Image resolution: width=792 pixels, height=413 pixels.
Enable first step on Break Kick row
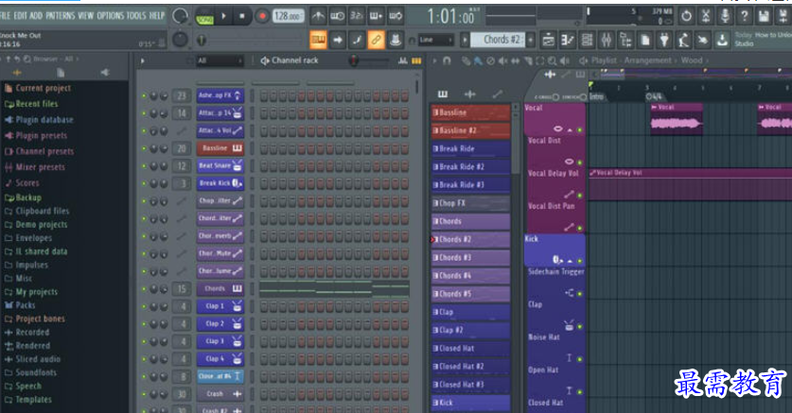pyautogui.click(x=264, y=183)
